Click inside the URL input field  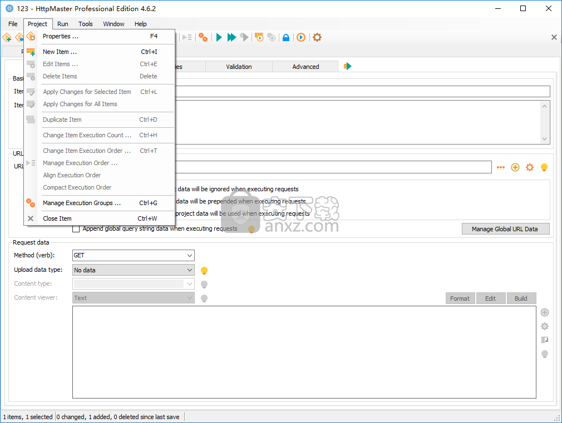coord(333,167)
